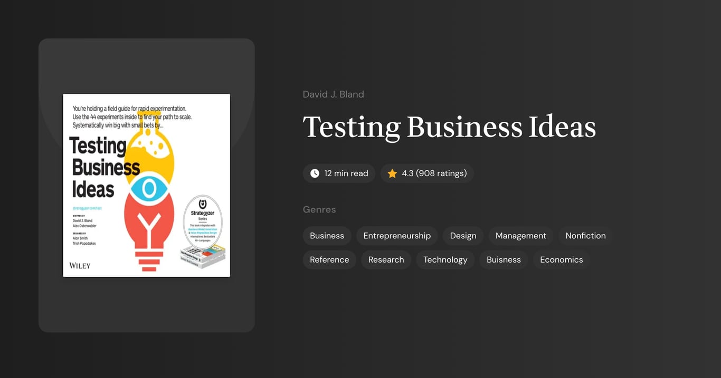Screen dimensions: 721x378
Task: Click the 12 min read badge
Action: 339,173
